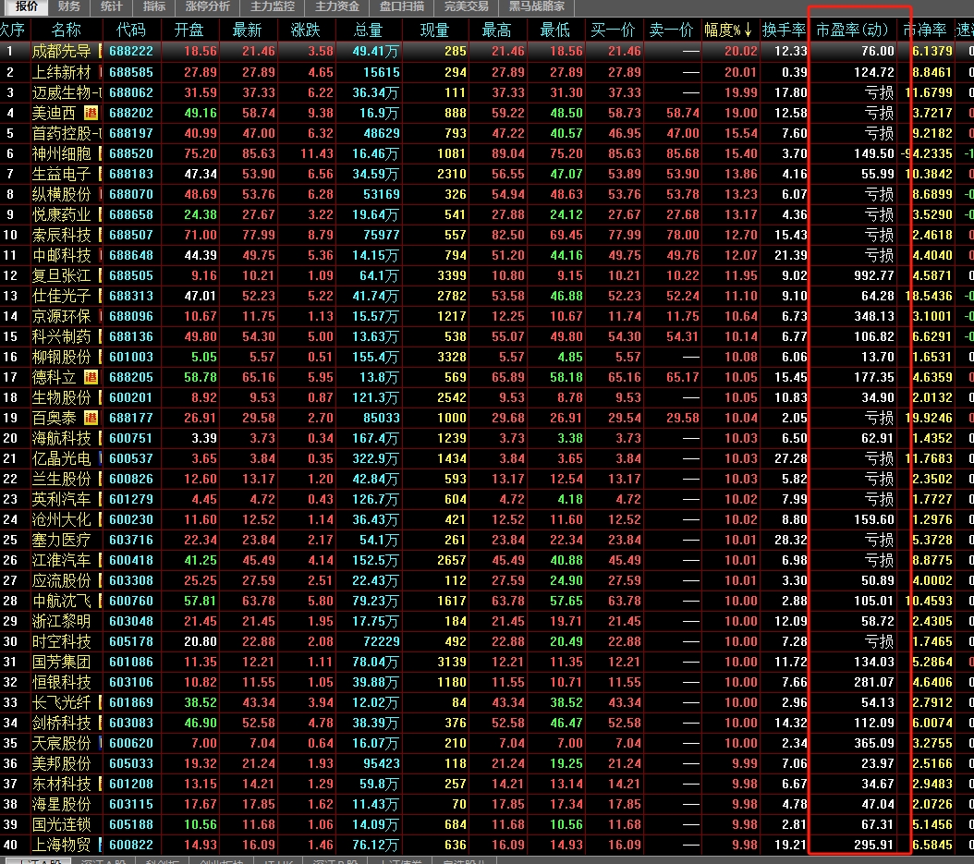
Task: Open the 盘口扫描 tab
Action: tap(401, 6)
